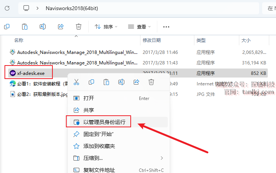Sort by the 修改日期 column header
The image size is (276, 173).
pyautogui.click(x=152, y=40)
